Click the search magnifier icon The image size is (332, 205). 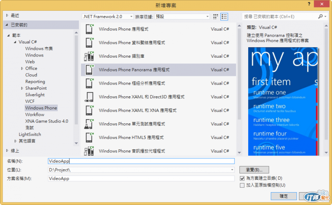coord(320,17)
